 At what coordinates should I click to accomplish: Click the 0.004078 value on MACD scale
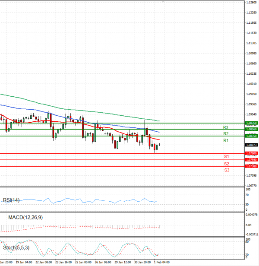click(252, 215)
